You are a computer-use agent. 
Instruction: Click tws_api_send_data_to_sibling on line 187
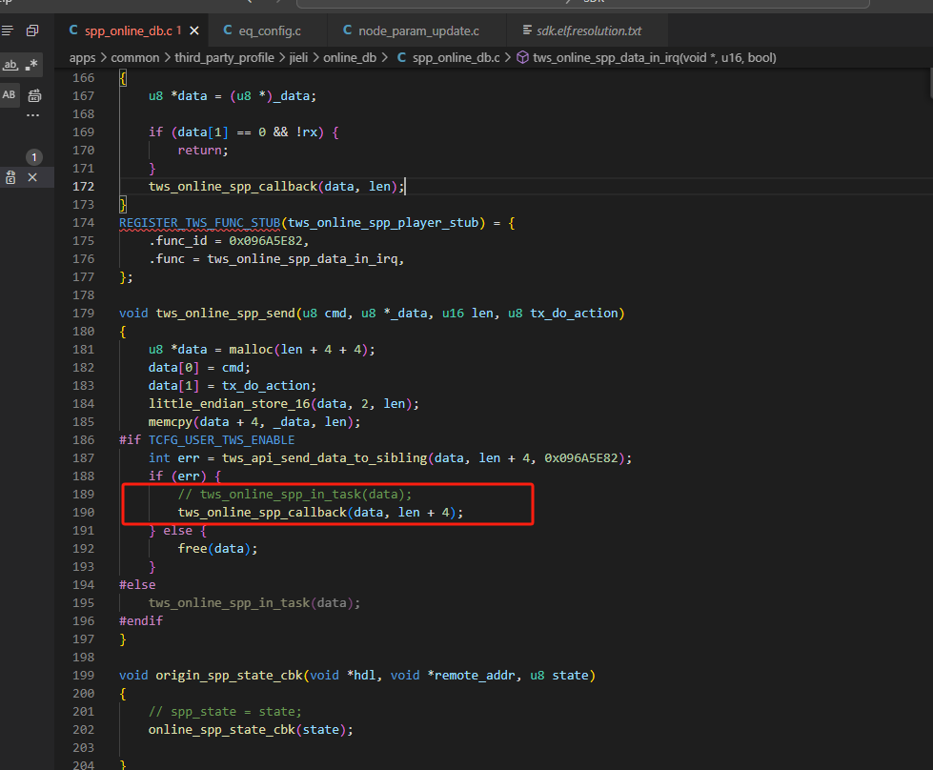324,458
